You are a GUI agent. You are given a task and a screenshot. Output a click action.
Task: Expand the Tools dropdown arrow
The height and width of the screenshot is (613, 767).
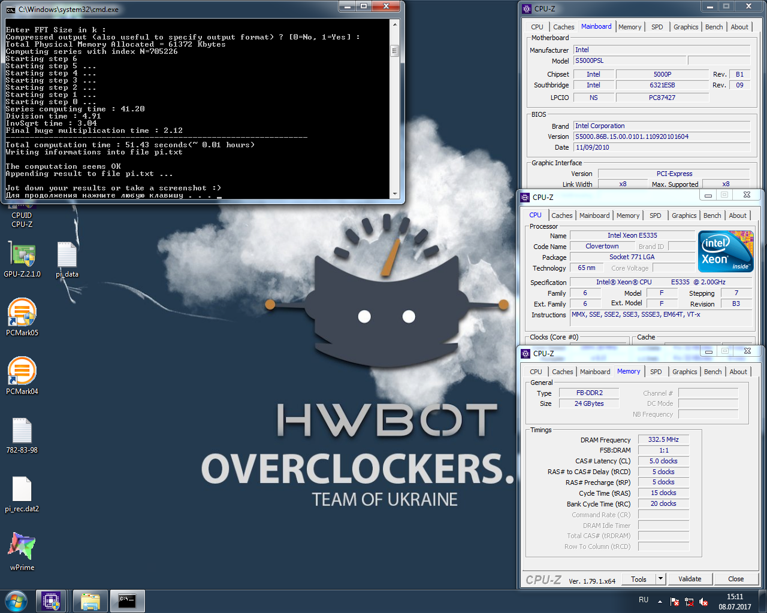pyautogui.click(x=660, y=579)
